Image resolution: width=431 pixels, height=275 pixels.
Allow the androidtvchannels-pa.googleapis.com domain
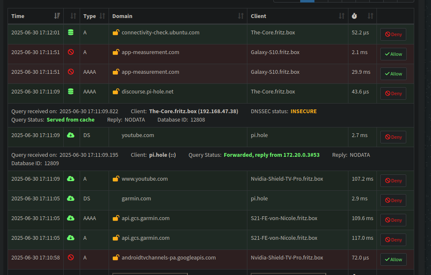(393, 259)
